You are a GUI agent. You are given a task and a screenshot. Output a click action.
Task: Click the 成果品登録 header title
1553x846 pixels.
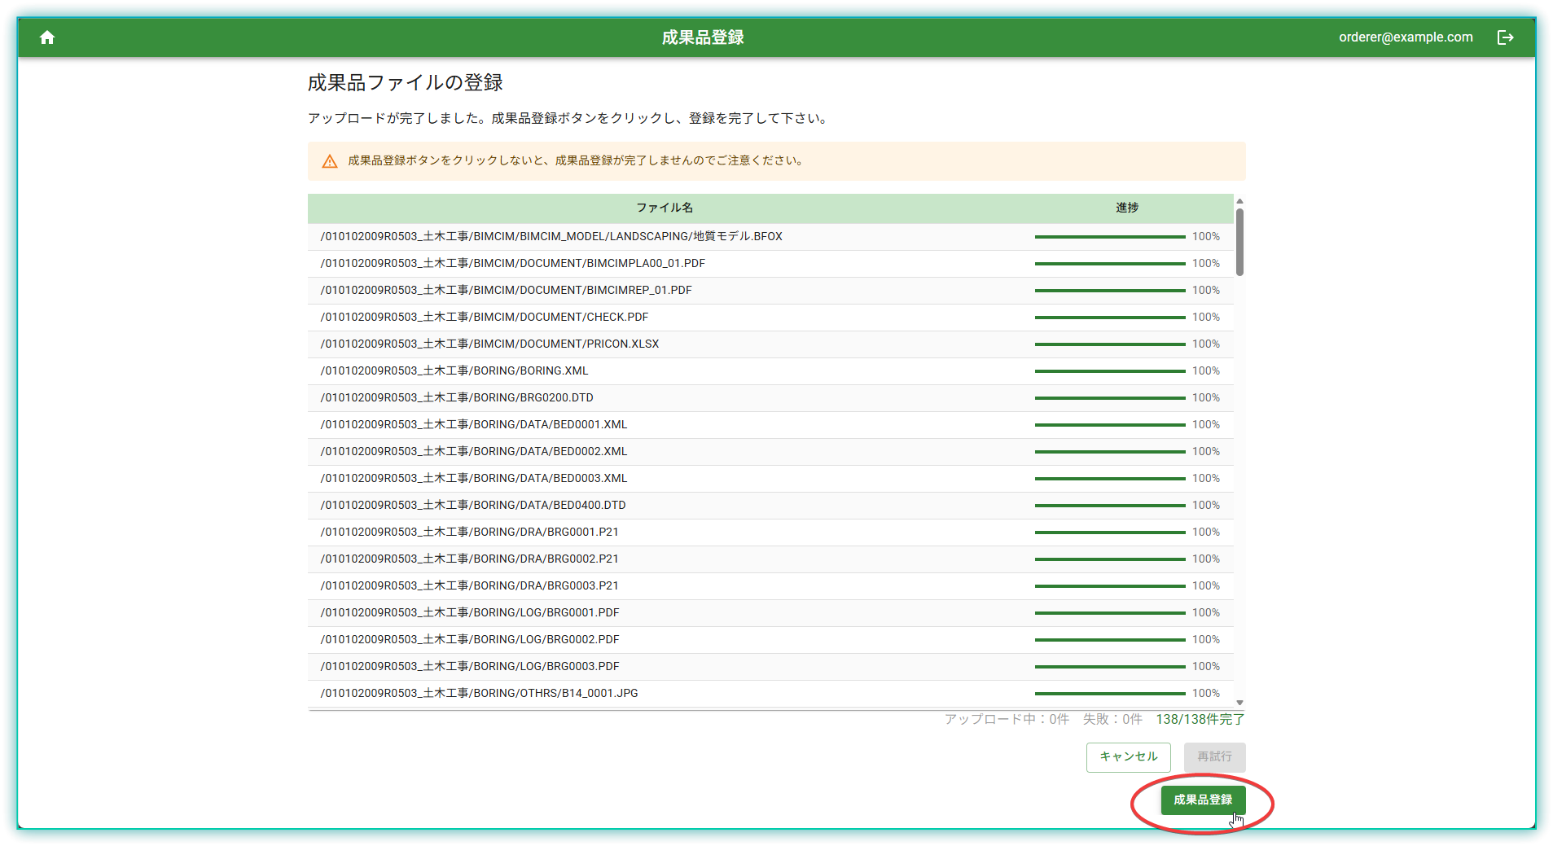pos(703,37)
